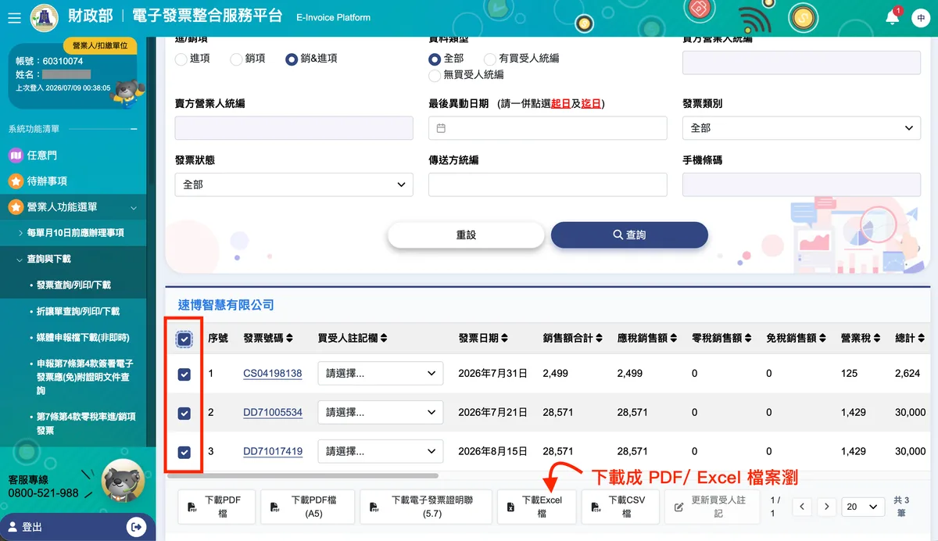
Task: Open the hamburger menu icon
Action: point(14,17)
